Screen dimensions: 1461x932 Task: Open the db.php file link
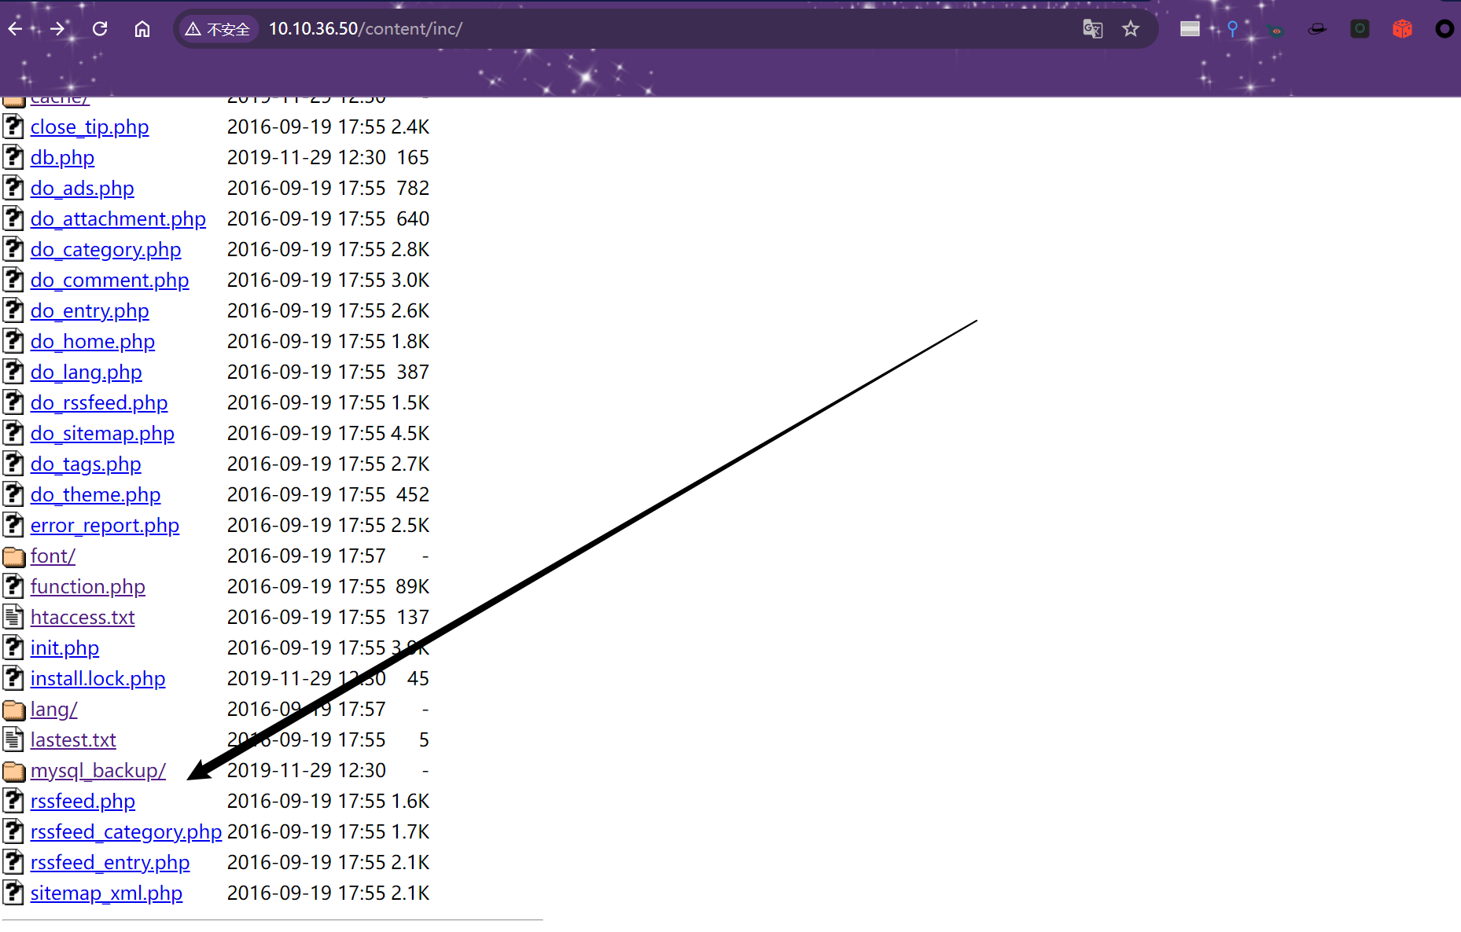pos(62,158)
